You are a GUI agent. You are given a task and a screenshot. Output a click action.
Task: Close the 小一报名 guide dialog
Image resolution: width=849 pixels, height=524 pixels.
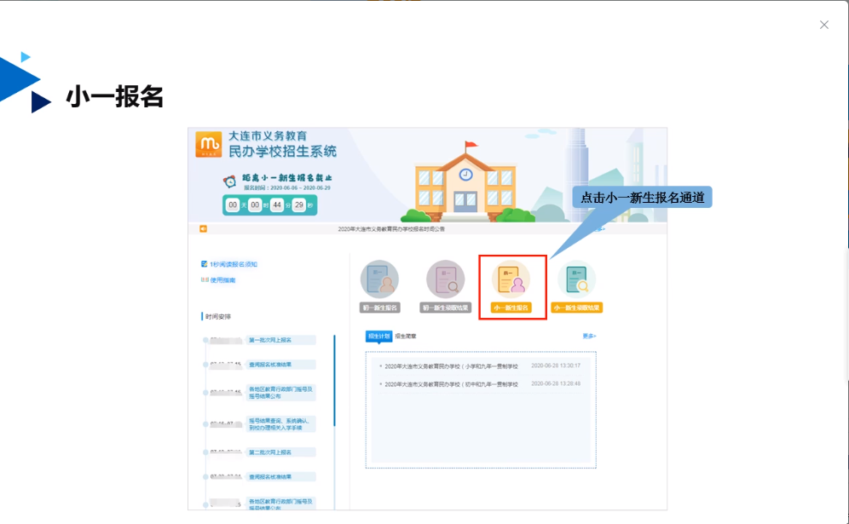click(x=823, y=25)
